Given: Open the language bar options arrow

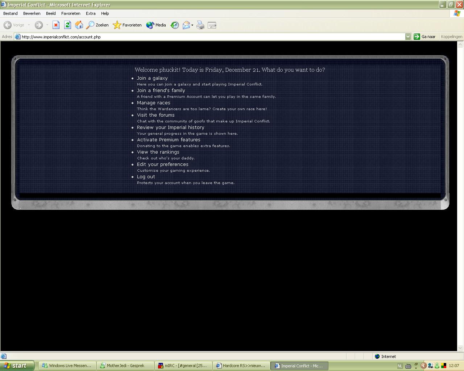Looking at the screenshot, I should (416, 368).
